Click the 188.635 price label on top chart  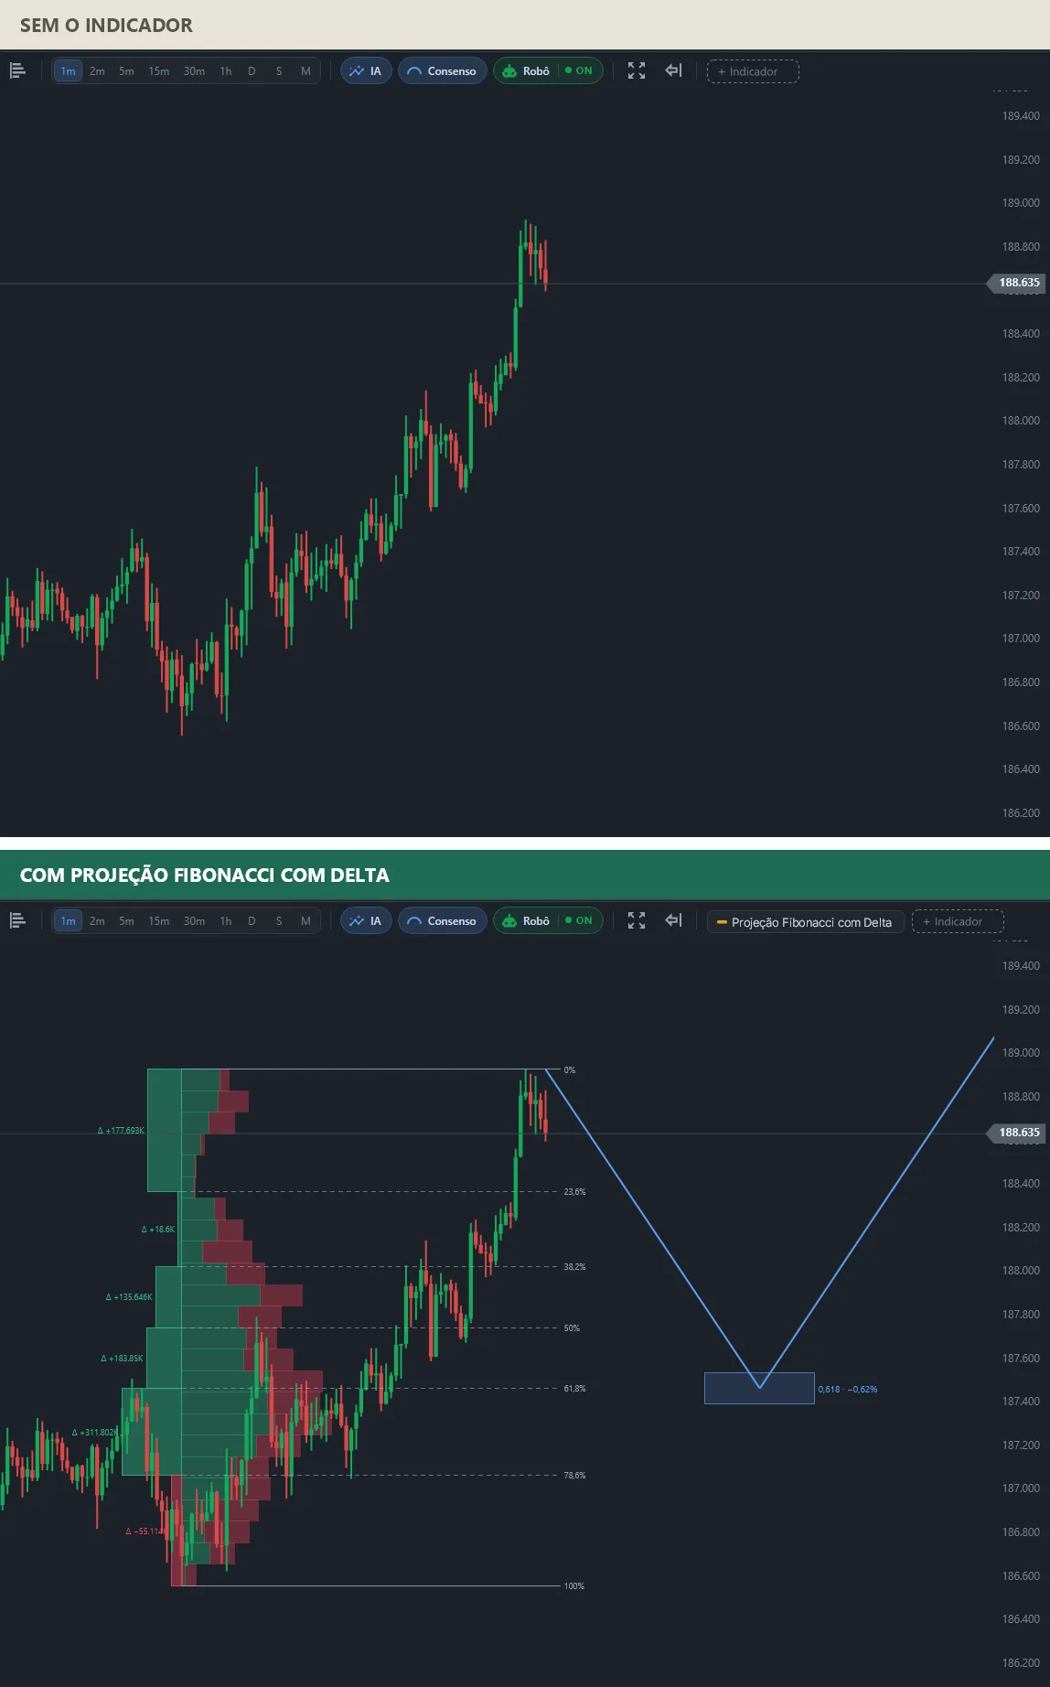pyautogui.click(x=1018, y=283)
